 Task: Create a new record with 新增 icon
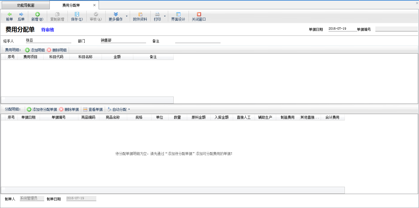pyautogui.click(x=37, y=14)
